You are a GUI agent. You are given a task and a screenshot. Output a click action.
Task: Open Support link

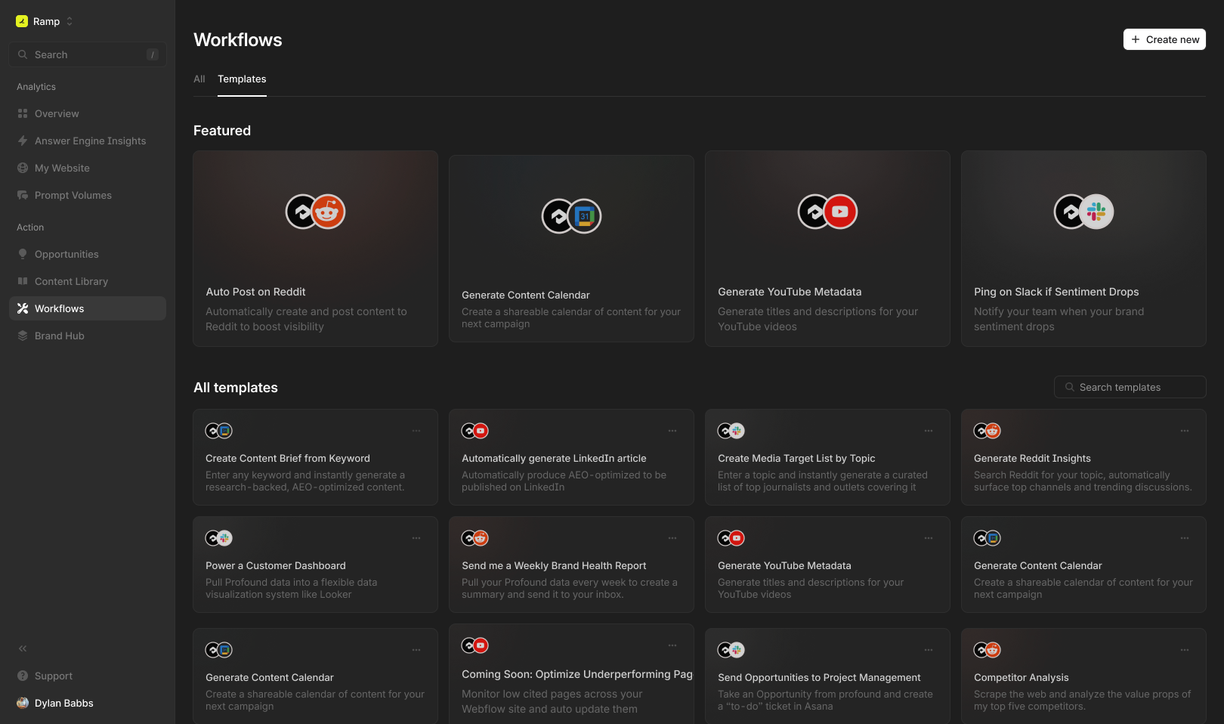click(x=88, y=676)
